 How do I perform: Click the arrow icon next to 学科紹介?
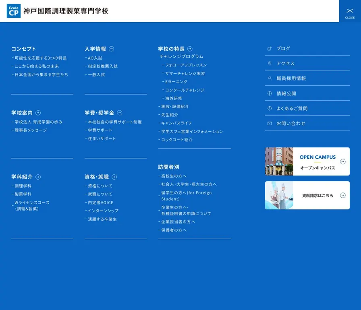pyautogui.click(x=38, y=177)
